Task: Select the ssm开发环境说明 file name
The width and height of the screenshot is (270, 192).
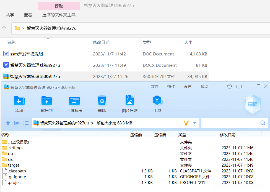Action: point(27,54)
